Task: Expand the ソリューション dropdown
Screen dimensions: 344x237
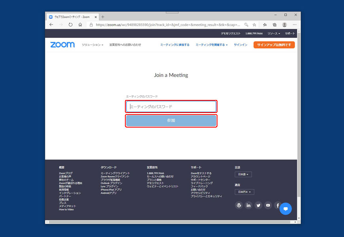Action: [93, 45]
